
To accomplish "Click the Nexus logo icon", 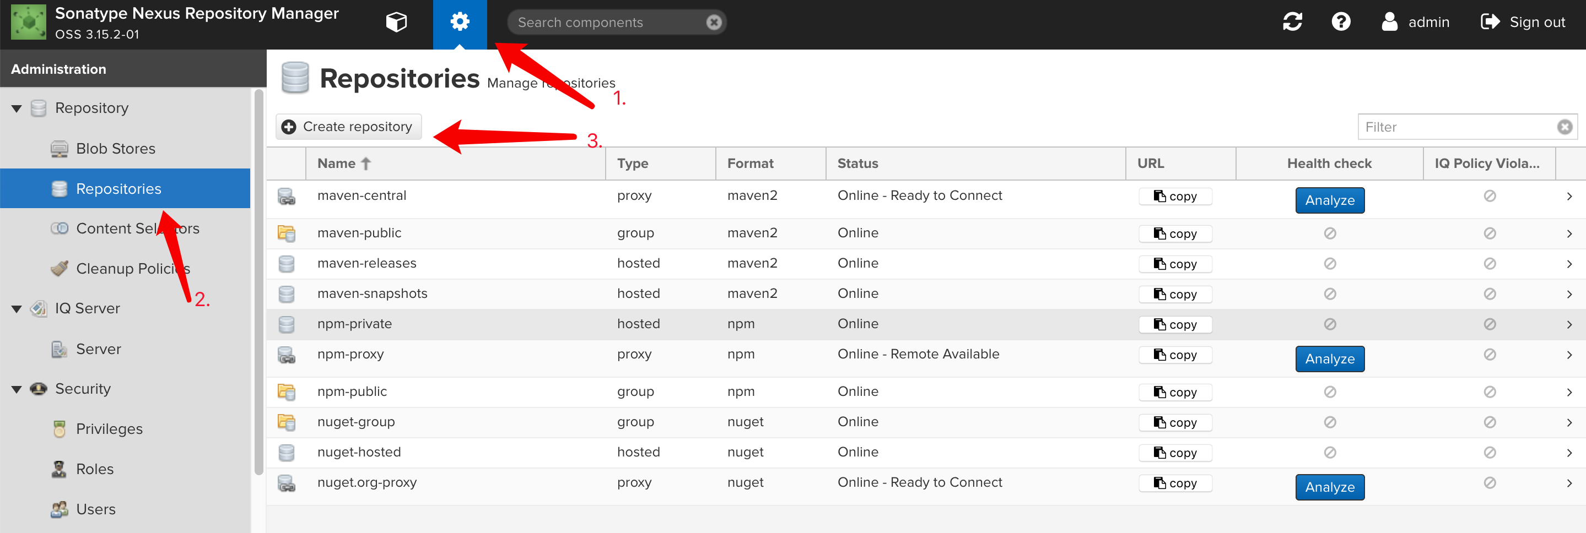I will (x=28, y=22).
